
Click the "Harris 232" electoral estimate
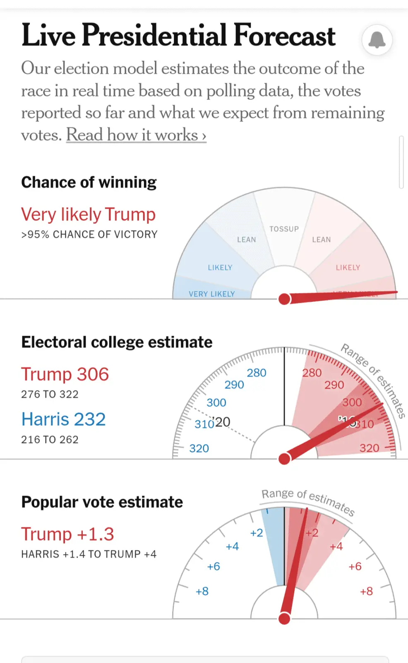[63, 419]
